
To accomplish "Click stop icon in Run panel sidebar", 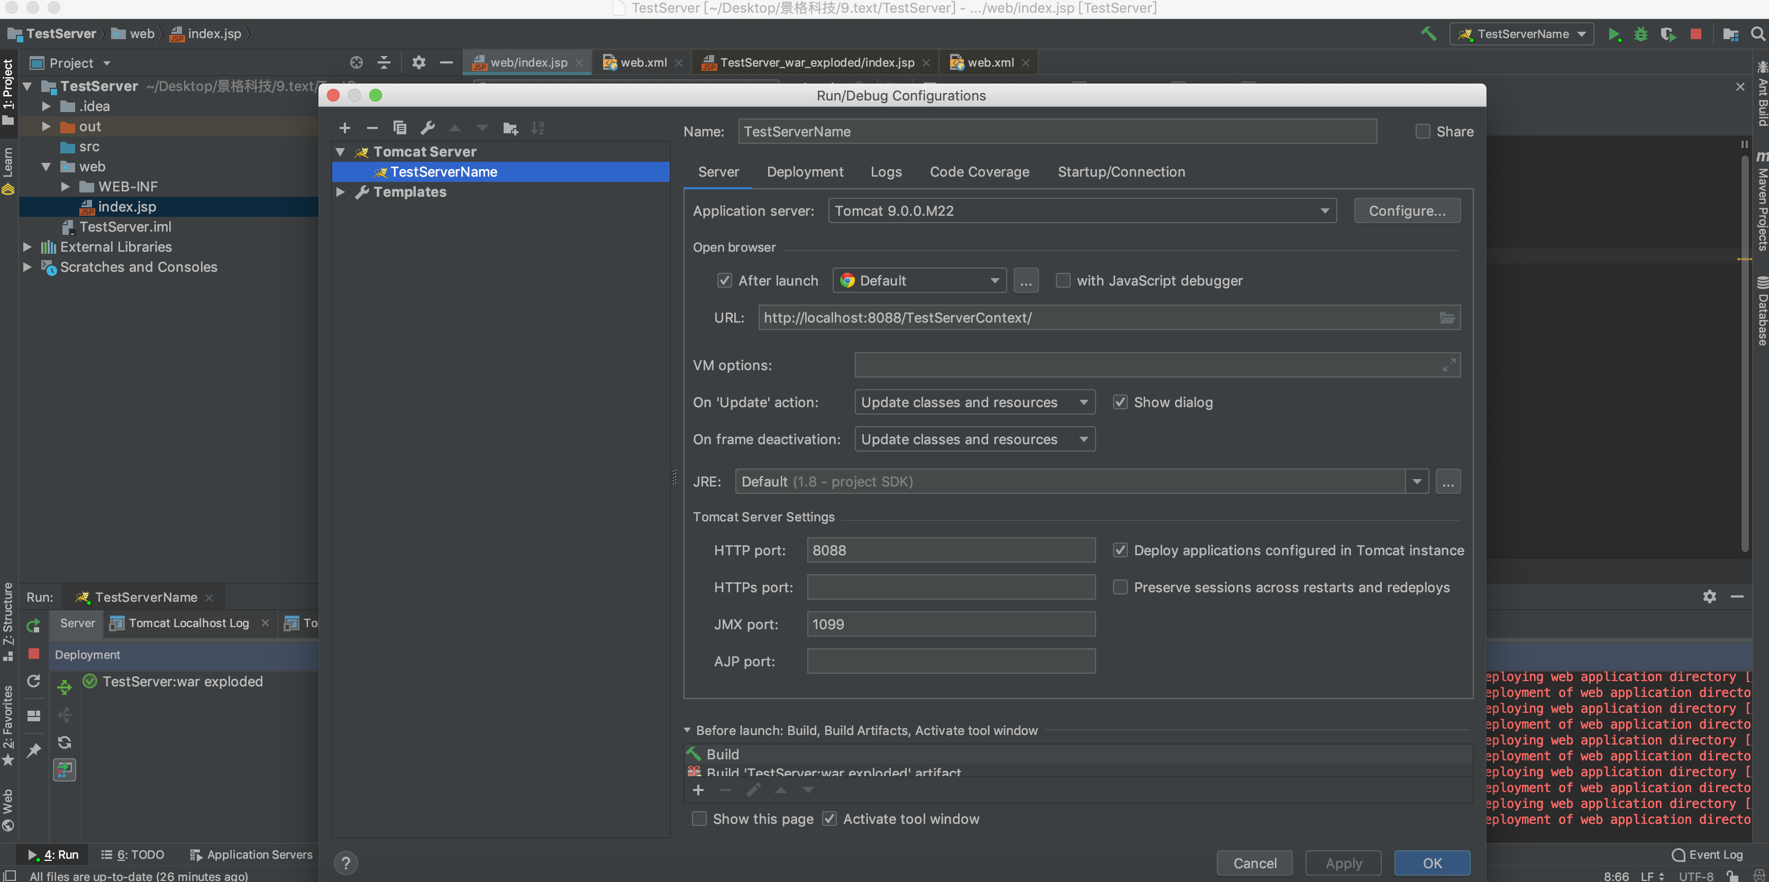I will click(x=33, y=654).
